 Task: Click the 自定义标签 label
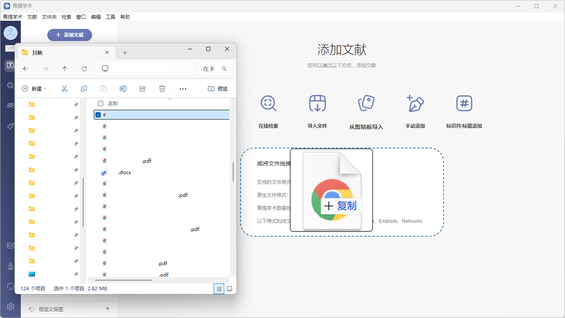[51, 309]
